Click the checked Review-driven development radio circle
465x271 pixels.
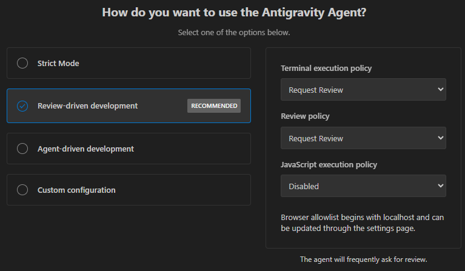(x=22, y=106)
